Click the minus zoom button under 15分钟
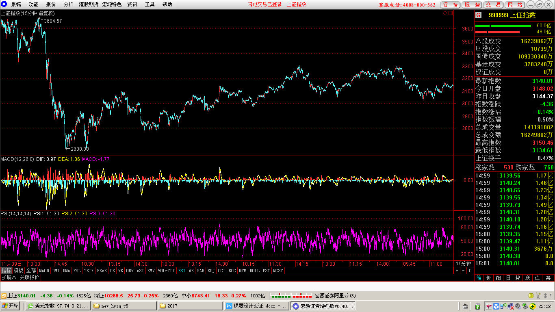The height and width of the screenshot is (312, 555). click(464, 271)
